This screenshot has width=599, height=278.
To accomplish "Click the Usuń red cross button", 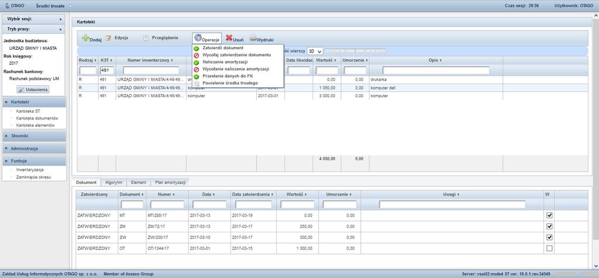I will click(235, 39).
